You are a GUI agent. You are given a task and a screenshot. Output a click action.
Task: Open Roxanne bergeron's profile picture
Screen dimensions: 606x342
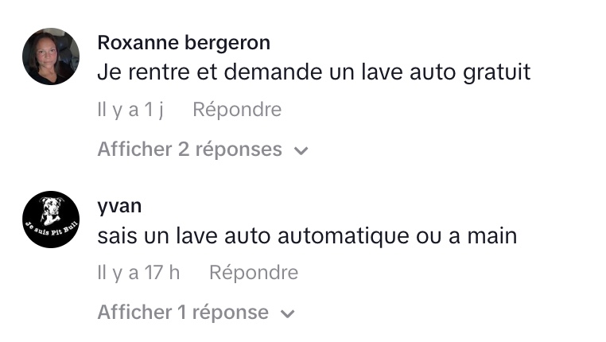[x=51, y=56]
